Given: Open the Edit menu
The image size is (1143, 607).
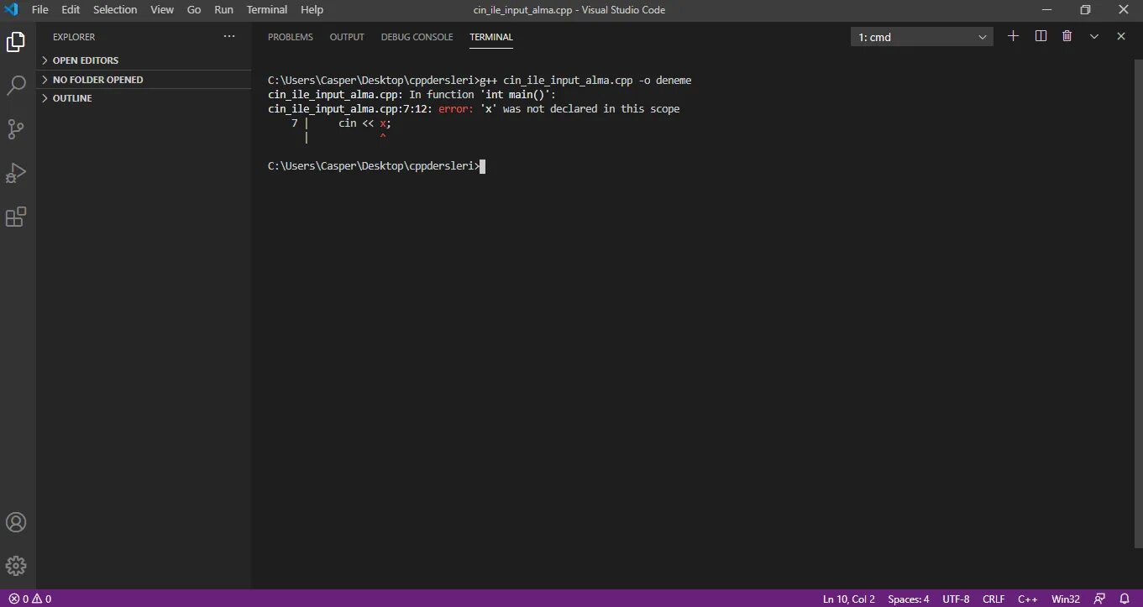Looking at the screenshot, I should [x=71, y=10].
